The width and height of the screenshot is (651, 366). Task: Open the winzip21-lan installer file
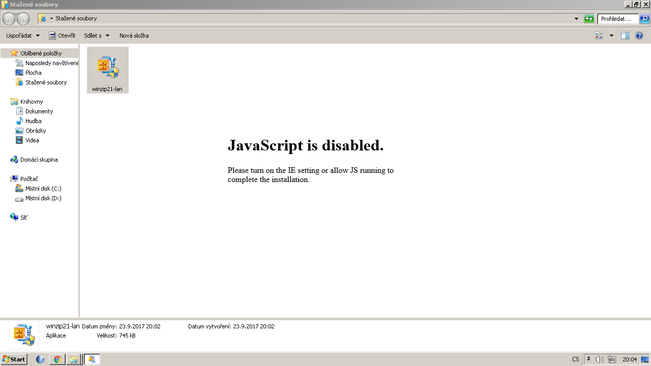107,70
